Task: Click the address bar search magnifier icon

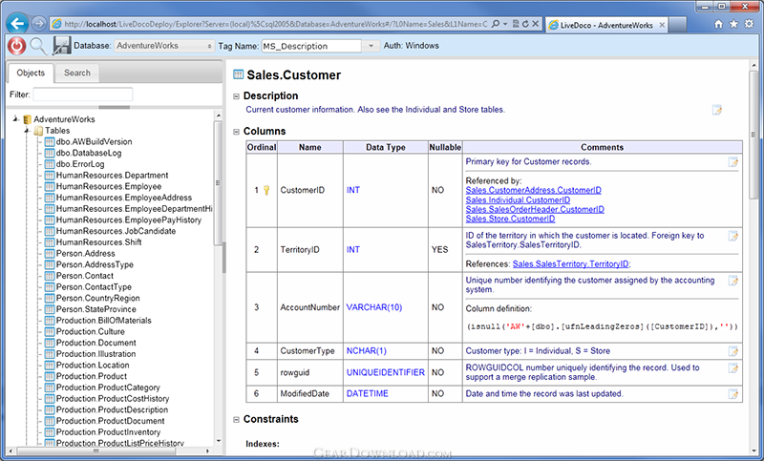Action: click(x=496, y=23)
